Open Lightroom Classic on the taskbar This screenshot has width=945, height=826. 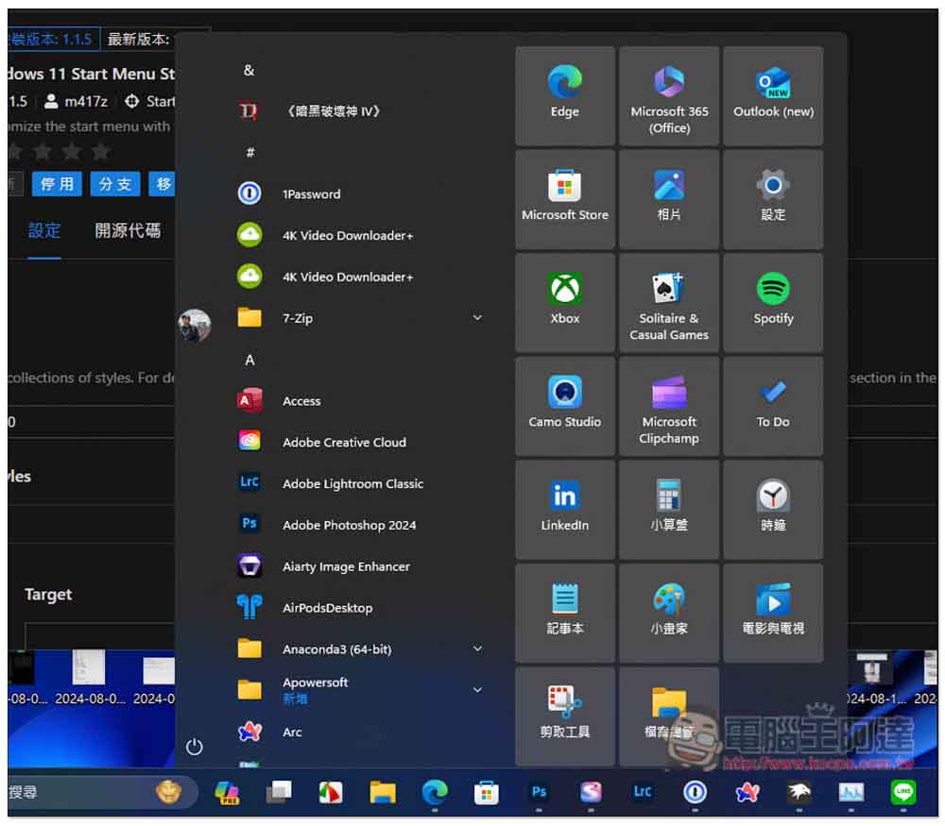pos(643,792)
